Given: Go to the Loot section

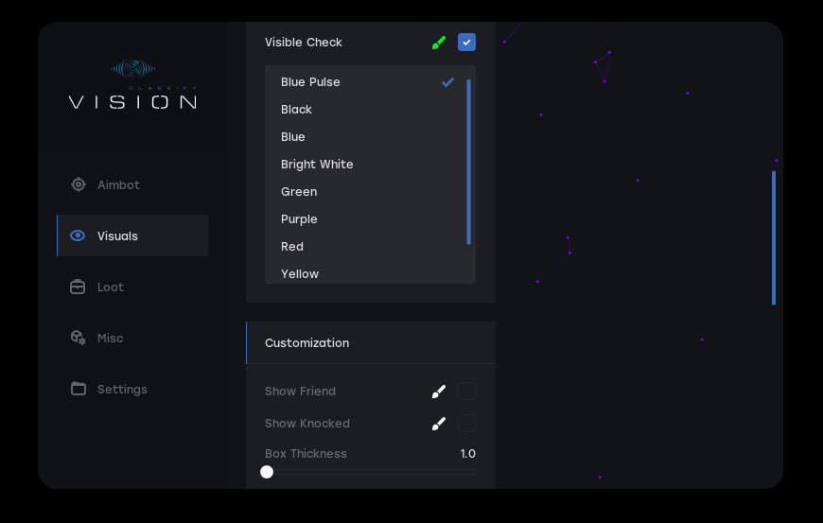Looking at the screenshot, I should click(x=132, y=287).
